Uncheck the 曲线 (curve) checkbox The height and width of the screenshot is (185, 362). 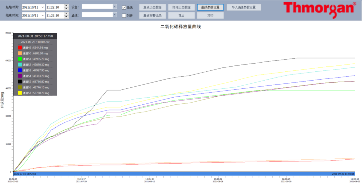point(124,7)
